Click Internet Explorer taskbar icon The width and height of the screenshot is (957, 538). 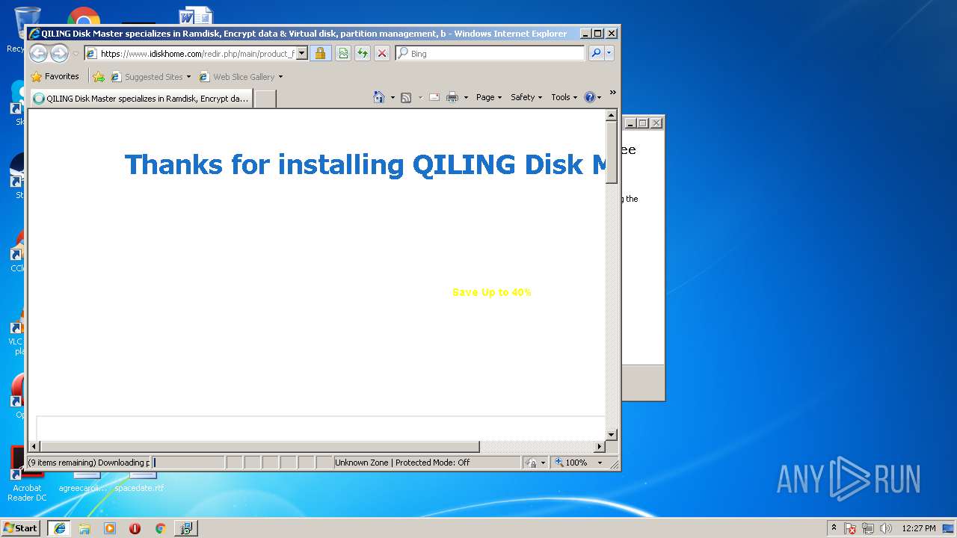click(60, 528)
